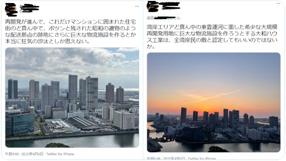Click the 2021年4月6日 date on left tweet
This screenshot has height=161, width=286.
click(x=32, y=154)
